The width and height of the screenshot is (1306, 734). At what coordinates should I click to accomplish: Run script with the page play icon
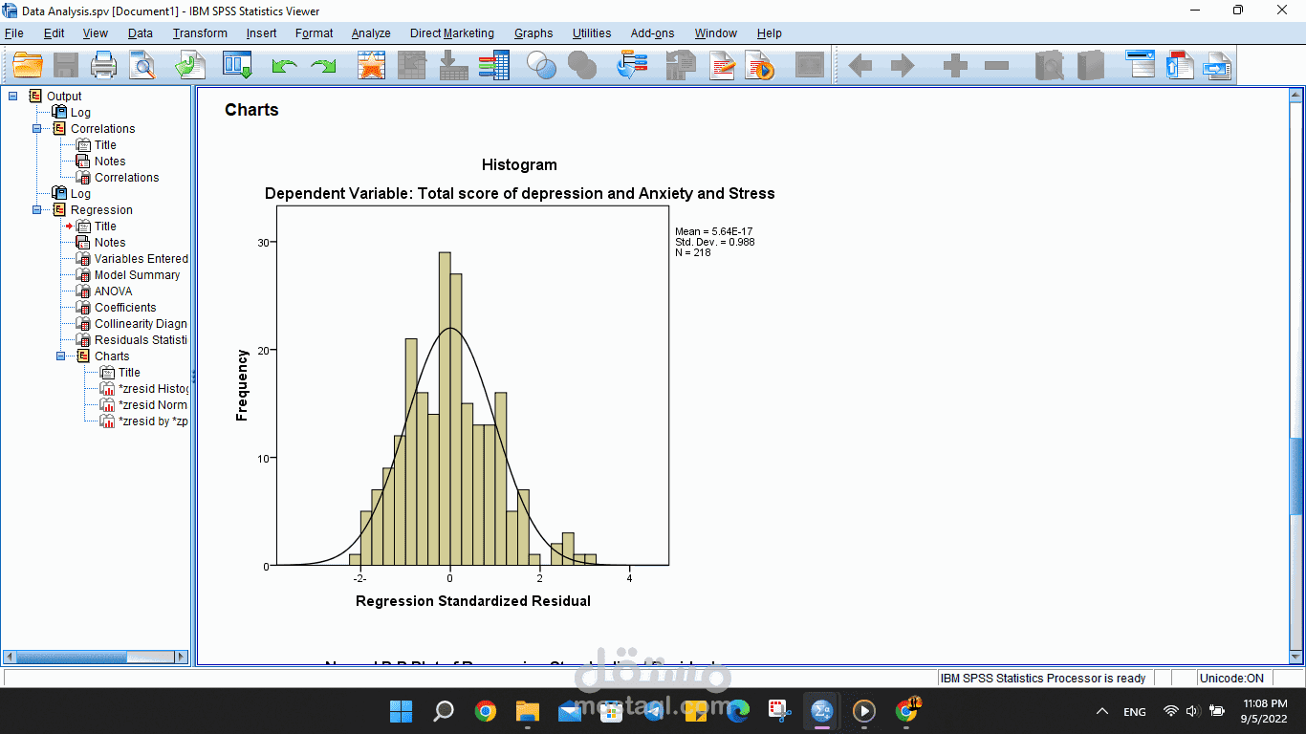pos(761,65)
